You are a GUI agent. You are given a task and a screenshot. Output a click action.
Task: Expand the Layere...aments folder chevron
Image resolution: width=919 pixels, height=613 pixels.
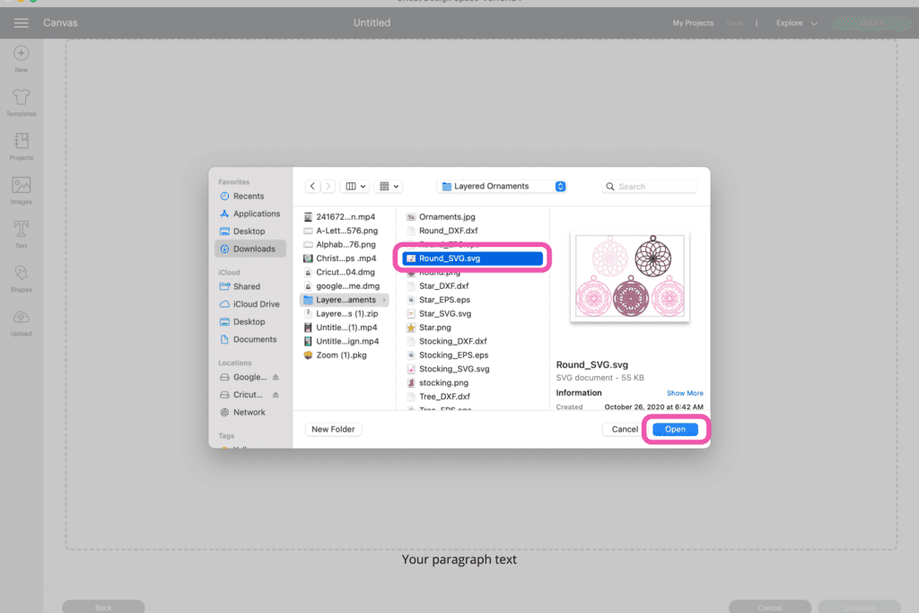coord(384,300)
